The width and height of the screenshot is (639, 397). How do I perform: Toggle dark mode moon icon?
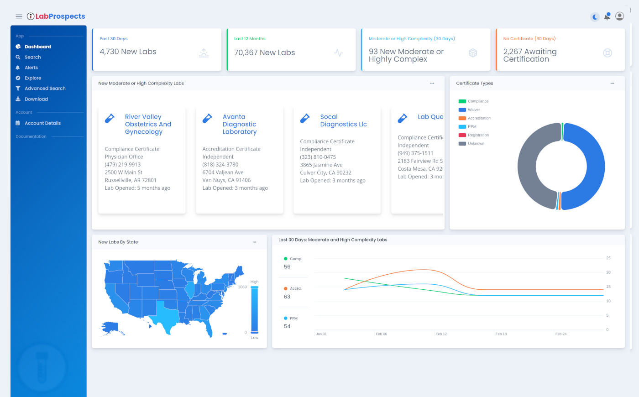click(x=595, y=17)
